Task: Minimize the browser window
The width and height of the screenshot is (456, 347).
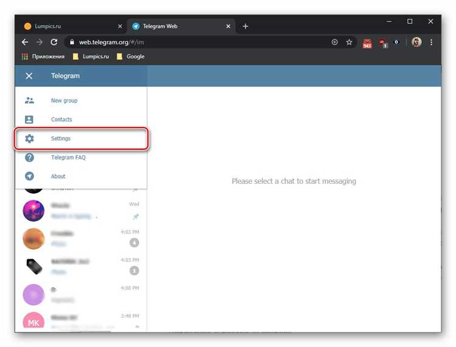Action: point(389,21)
